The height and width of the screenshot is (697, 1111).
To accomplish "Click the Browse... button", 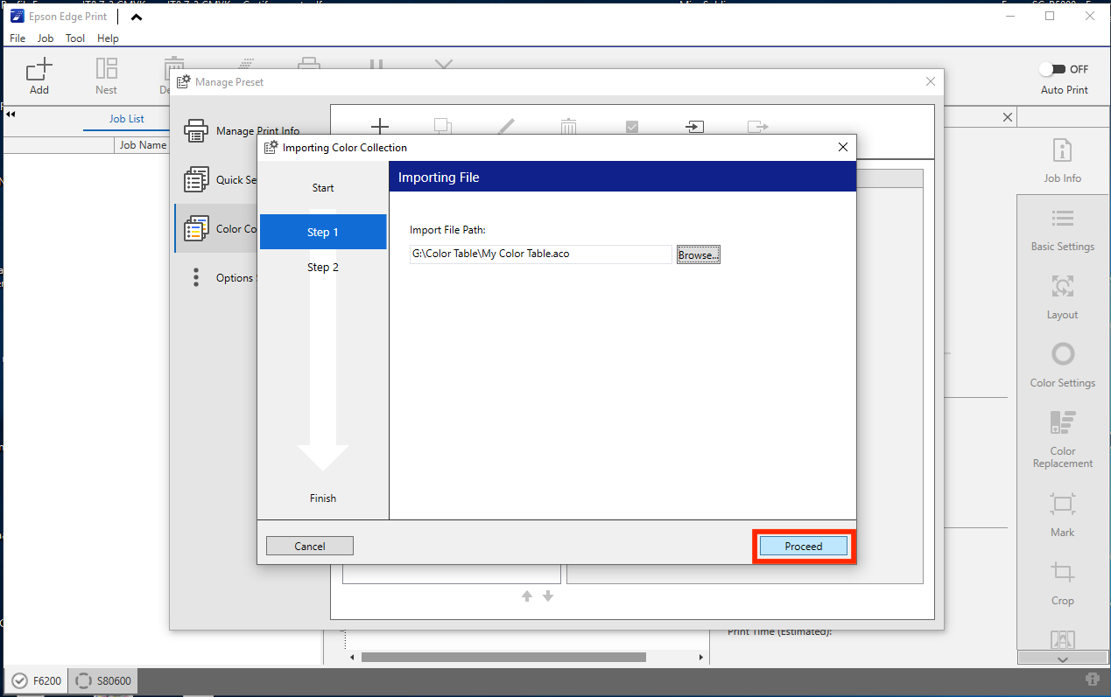I will (x=698, y=254).
